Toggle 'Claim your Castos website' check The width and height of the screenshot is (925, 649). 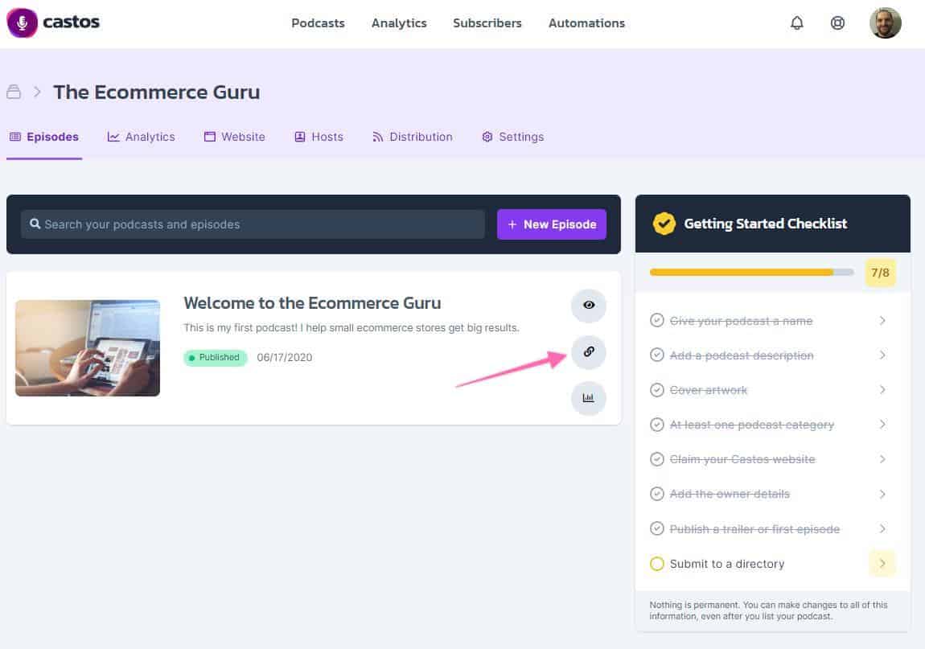coord(656,459)
